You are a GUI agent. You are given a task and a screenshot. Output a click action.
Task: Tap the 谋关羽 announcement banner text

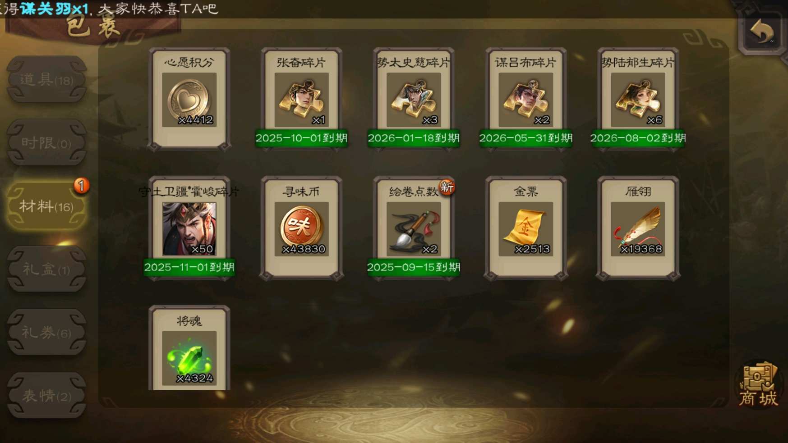pyautogui.click(x=54, y=9)
